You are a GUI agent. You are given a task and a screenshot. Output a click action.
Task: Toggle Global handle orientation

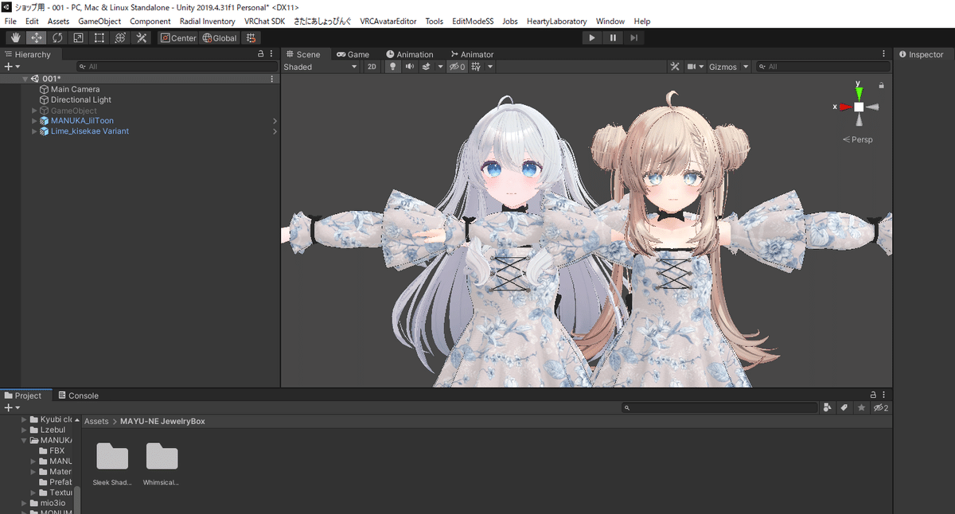pyautogui.click(x=220, y=37)
